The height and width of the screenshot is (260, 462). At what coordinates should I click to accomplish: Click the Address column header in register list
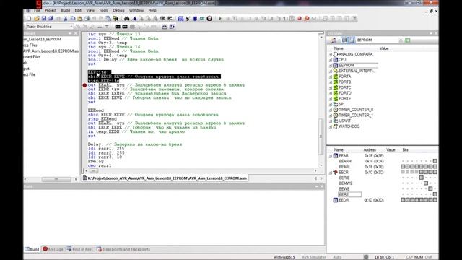click(370, 150)
